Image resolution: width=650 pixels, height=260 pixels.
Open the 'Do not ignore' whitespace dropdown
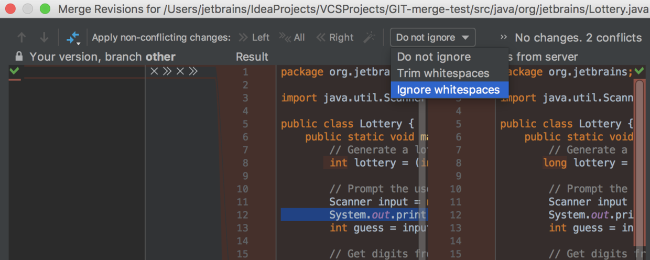(x=432, y=37)
